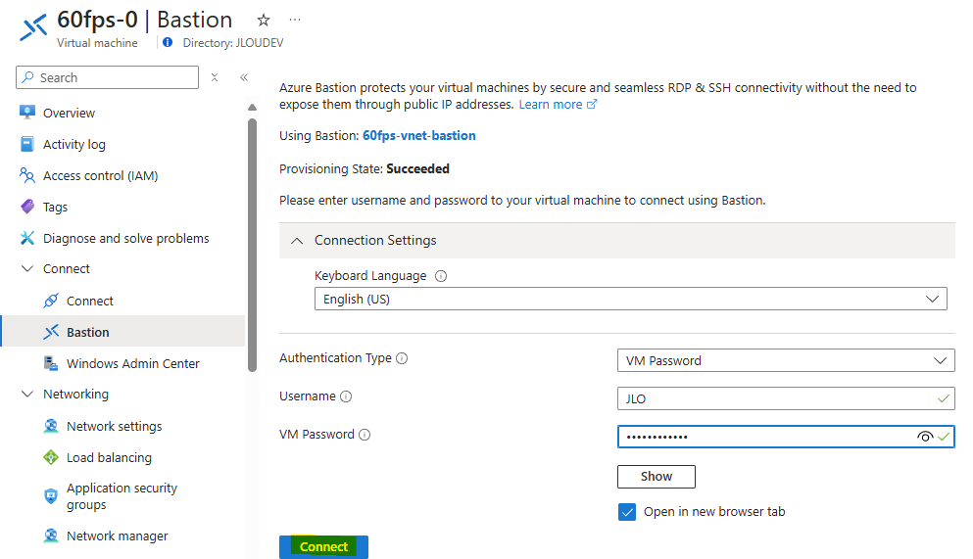Click the Network manager icon
Viewport: 973px width, 559px height.
pos(51,536)
